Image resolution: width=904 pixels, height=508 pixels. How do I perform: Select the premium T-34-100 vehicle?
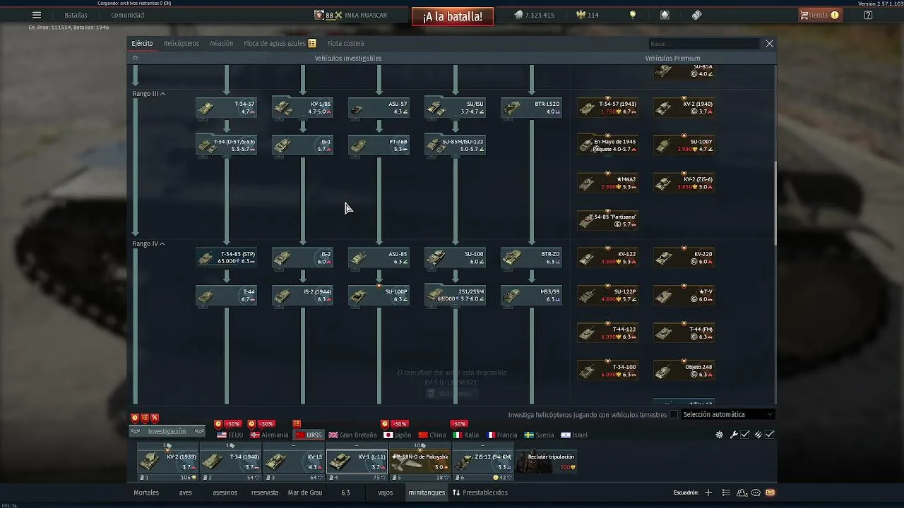608,370
